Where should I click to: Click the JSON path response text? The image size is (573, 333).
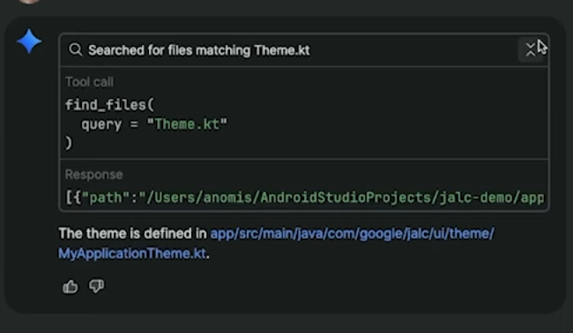305,197
